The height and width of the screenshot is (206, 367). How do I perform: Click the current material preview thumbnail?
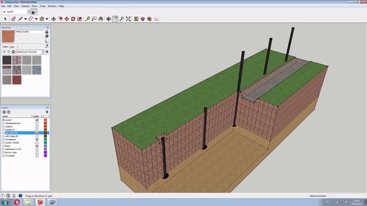(8, 37)
